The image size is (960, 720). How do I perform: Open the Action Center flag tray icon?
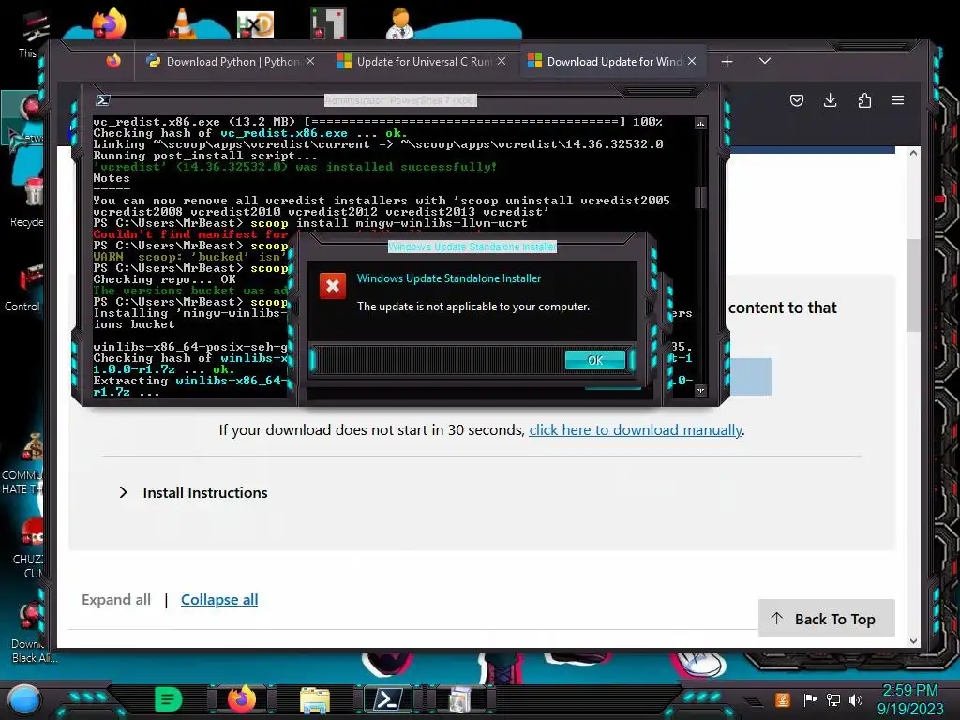point(810,699)
